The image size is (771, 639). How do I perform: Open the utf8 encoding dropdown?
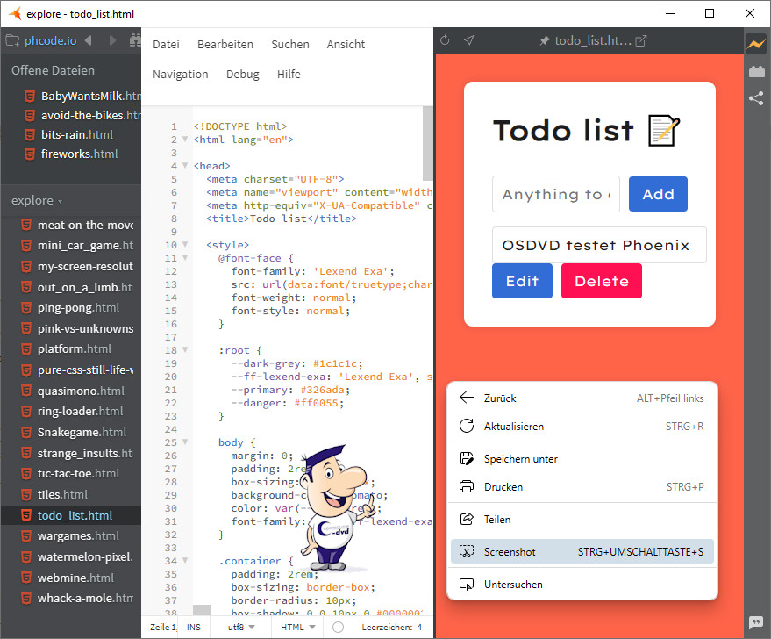click(x=241, y=628)
